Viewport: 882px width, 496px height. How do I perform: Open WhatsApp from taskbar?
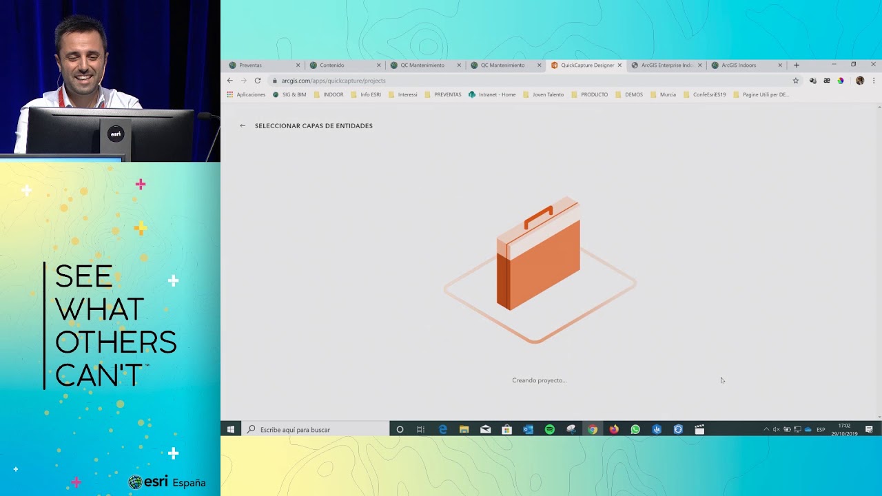635,429
